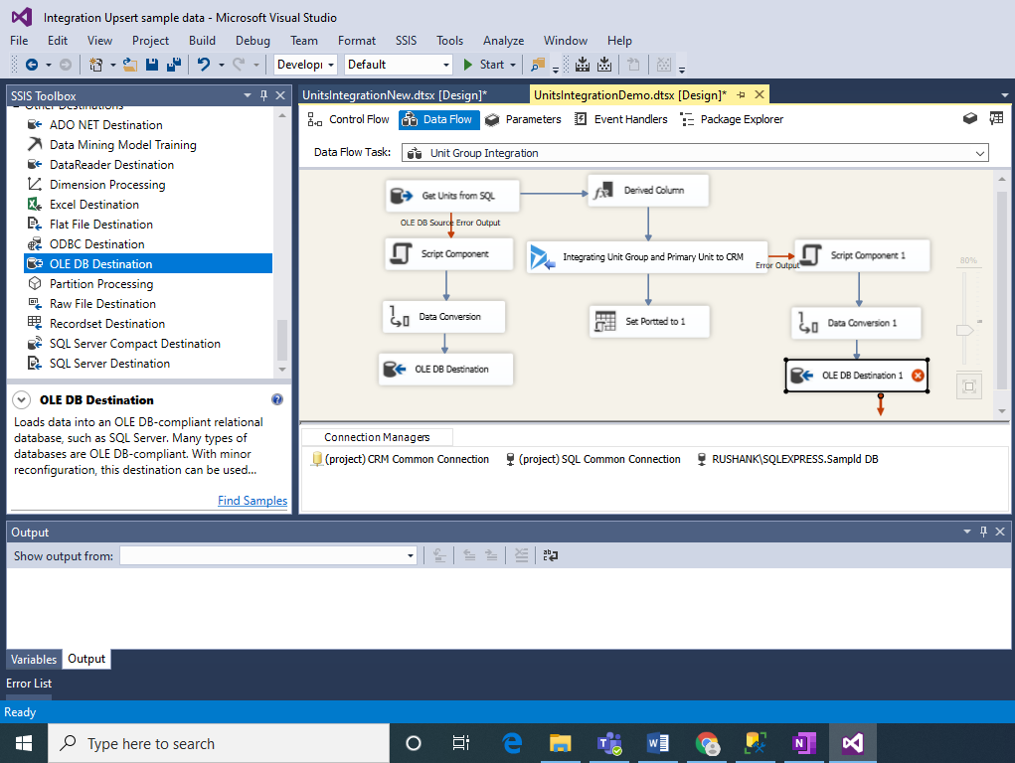
Task: Select the OLE DB Destination component on canvas
Action: tap(445, 369)
